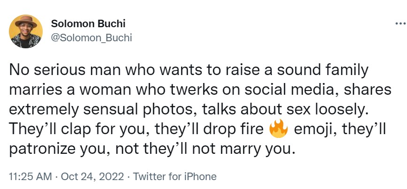The width and height of the screenshot is (407, 189).
Task: Click the word "emoji" after the fire icon
Action: coord(311,129)
